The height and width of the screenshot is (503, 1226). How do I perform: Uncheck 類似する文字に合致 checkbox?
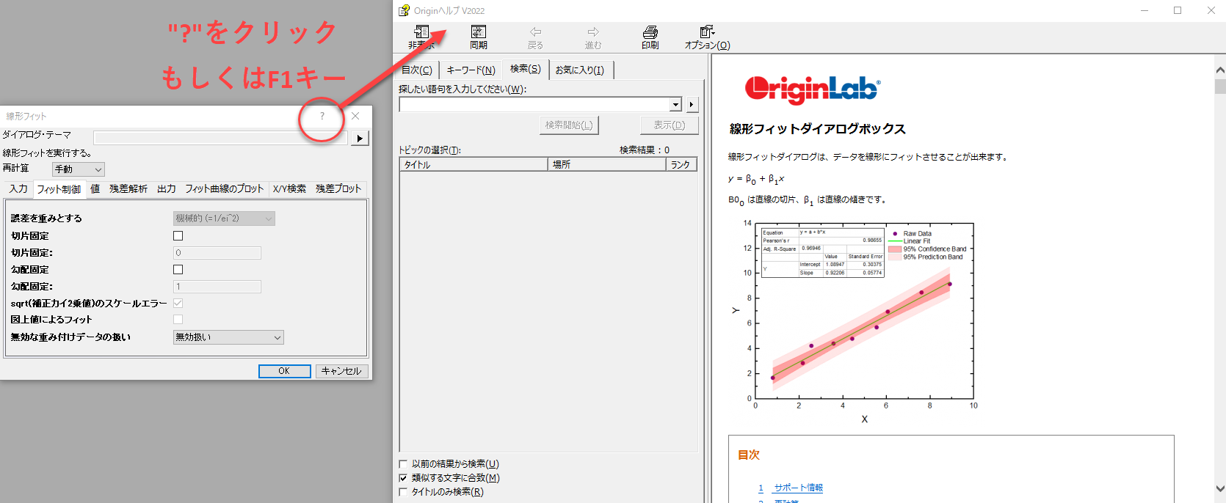403,478
